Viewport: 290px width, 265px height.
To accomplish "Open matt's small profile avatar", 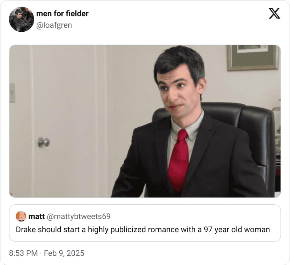I will click(x=21, y=216).
